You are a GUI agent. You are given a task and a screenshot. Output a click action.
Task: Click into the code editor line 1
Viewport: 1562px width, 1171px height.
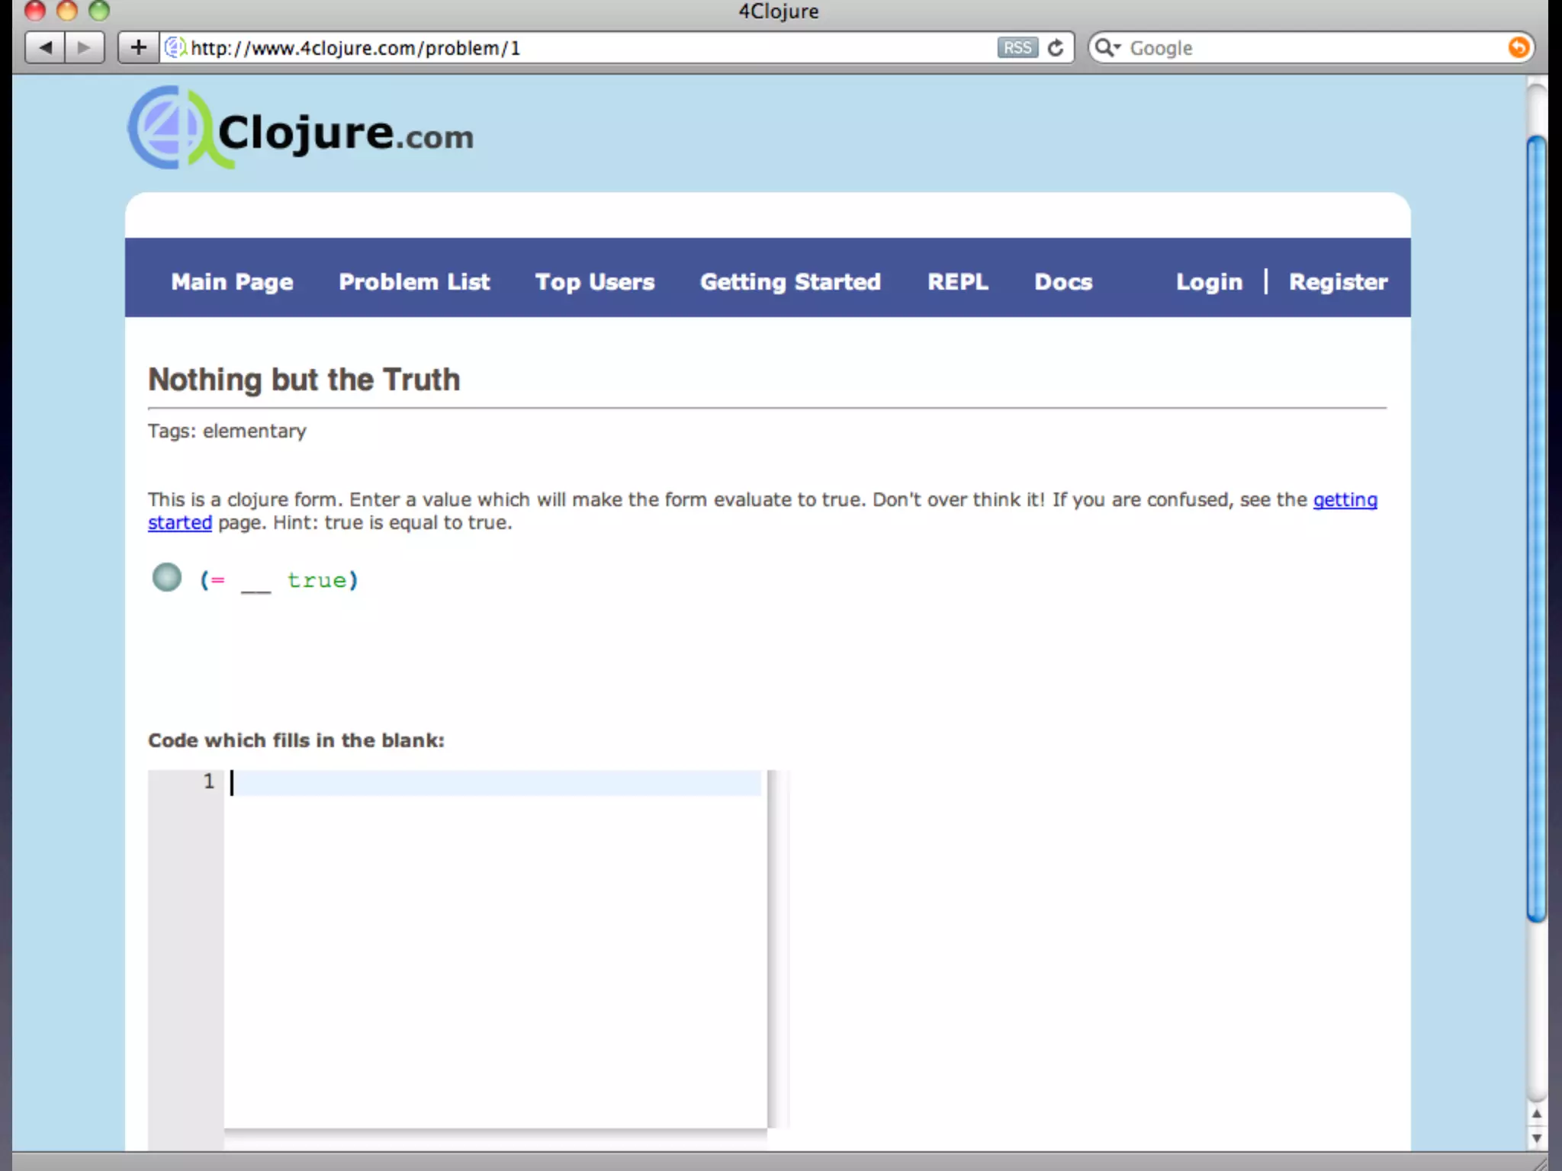[x=494, y=782]
